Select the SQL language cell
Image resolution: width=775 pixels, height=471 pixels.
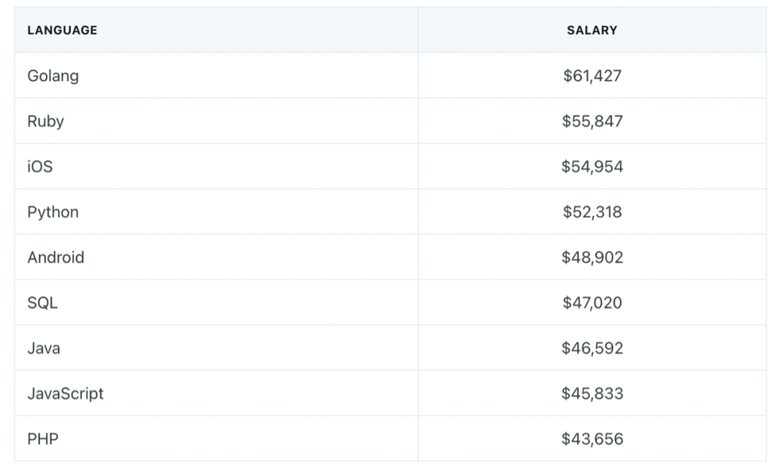pyautogui.click(x=42, y=303)
